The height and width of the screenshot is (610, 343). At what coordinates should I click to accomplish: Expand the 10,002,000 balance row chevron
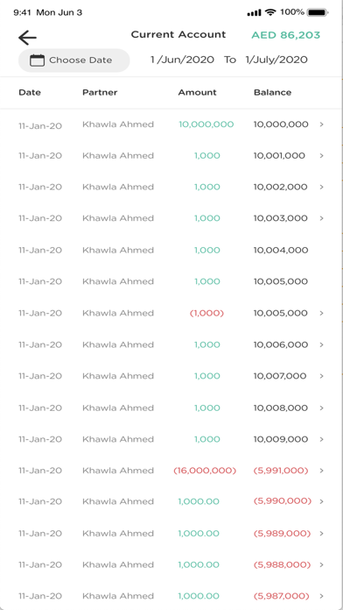(322, 187)
